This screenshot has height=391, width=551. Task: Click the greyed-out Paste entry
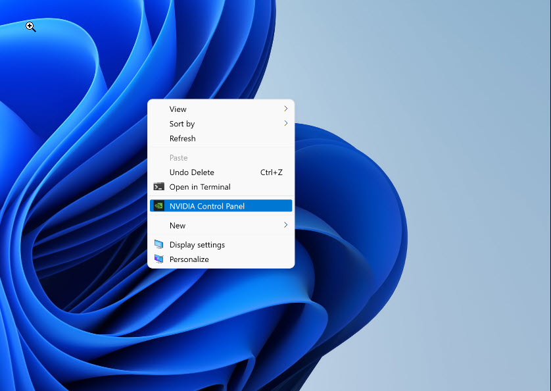tap(179, 158)
